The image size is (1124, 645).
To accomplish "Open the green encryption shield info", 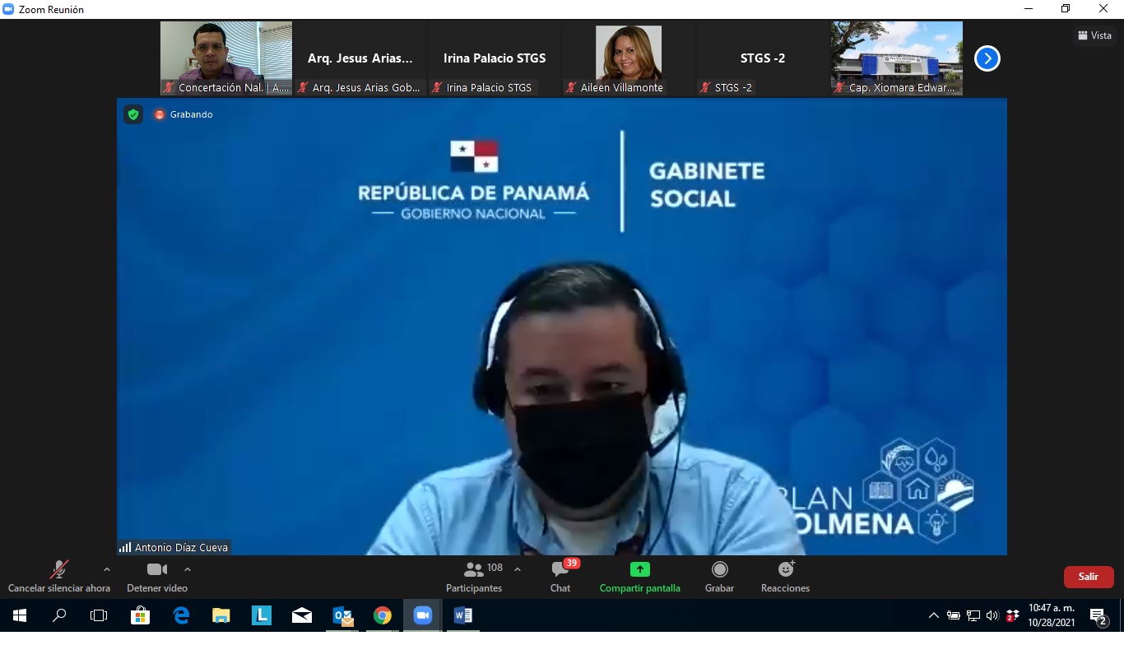I will [133, 114].
